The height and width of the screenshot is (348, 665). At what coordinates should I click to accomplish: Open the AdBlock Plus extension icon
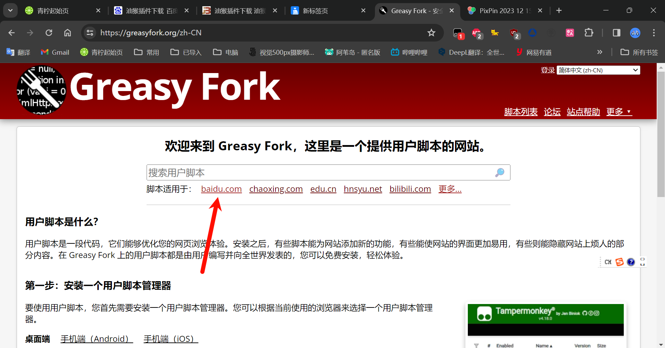(x=476, y=33)
